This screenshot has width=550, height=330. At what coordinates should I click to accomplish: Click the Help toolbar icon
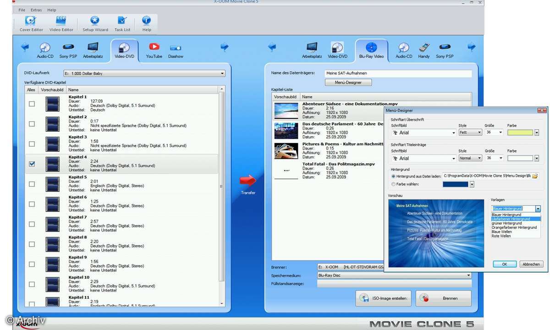click(x=147, y=24)
